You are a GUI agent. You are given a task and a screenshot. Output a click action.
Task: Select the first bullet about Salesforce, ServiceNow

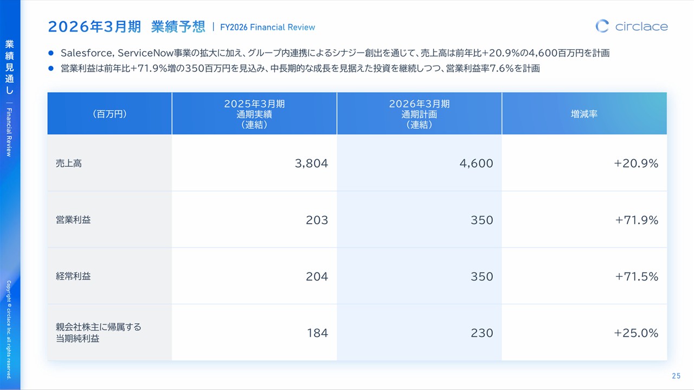[335, 53]
